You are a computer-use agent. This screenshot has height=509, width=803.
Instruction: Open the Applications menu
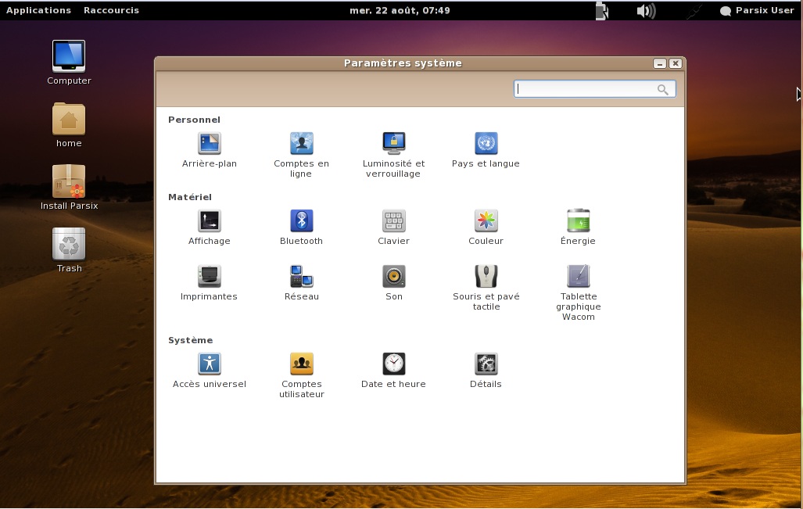pyautogui.click(x=38, y=10)
